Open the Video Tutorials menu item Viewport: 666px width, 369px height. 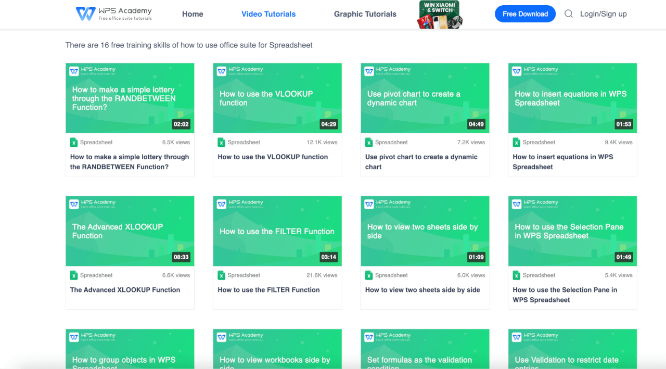tap(268, 14)
